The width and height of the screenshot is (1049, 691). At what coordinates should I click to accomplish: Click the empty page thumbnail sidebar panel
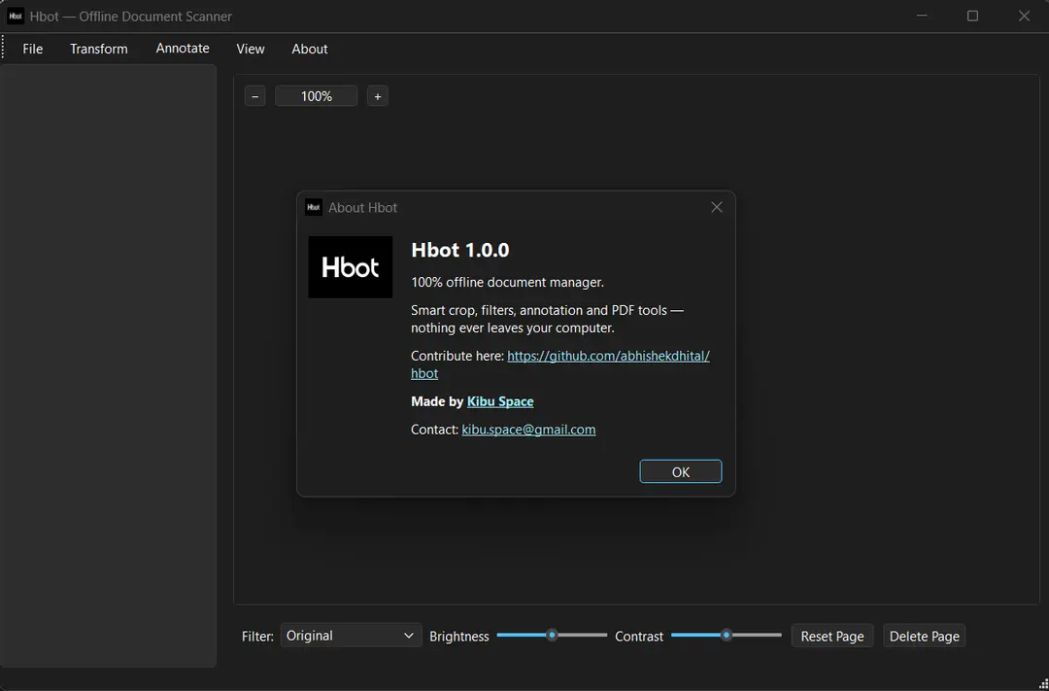point(109,365)
